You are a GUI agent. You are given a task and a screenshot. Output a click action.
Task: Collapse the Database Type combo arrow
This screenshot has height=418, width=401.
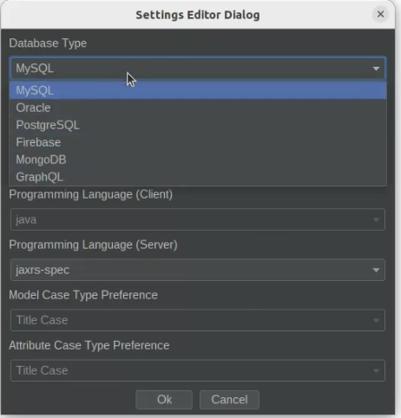coord(376,69)
